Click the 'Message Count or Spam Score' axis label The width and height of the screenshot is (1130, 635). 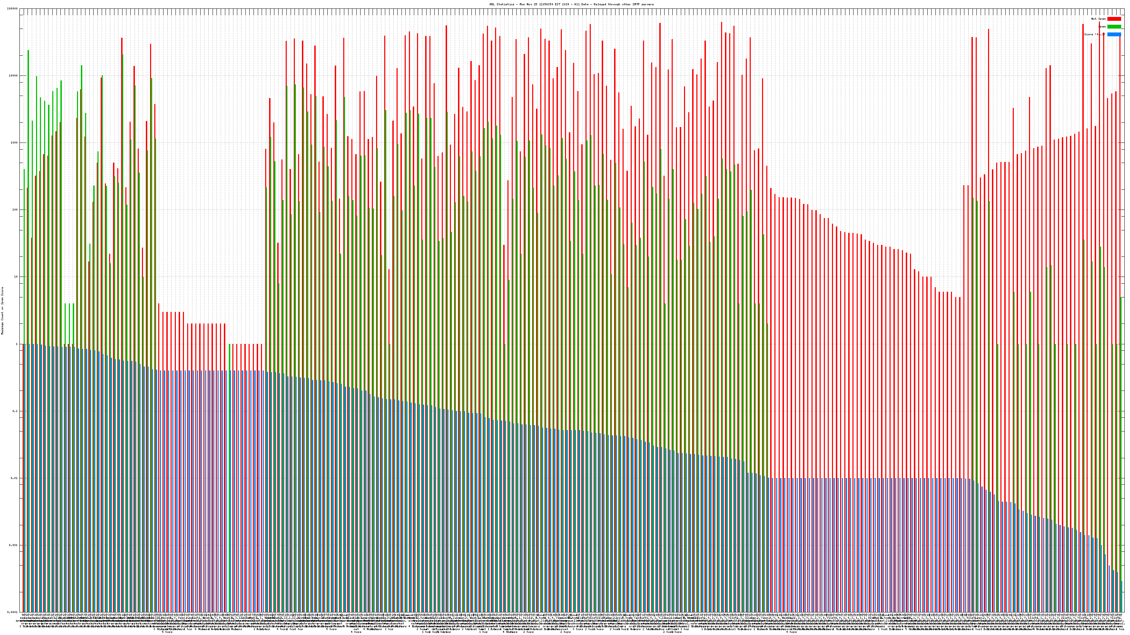click(2, 311)
